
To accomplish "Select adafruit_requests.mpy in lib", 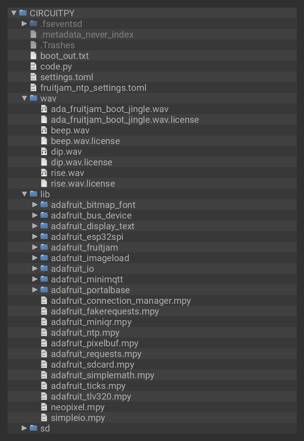I will coord(96,354).
